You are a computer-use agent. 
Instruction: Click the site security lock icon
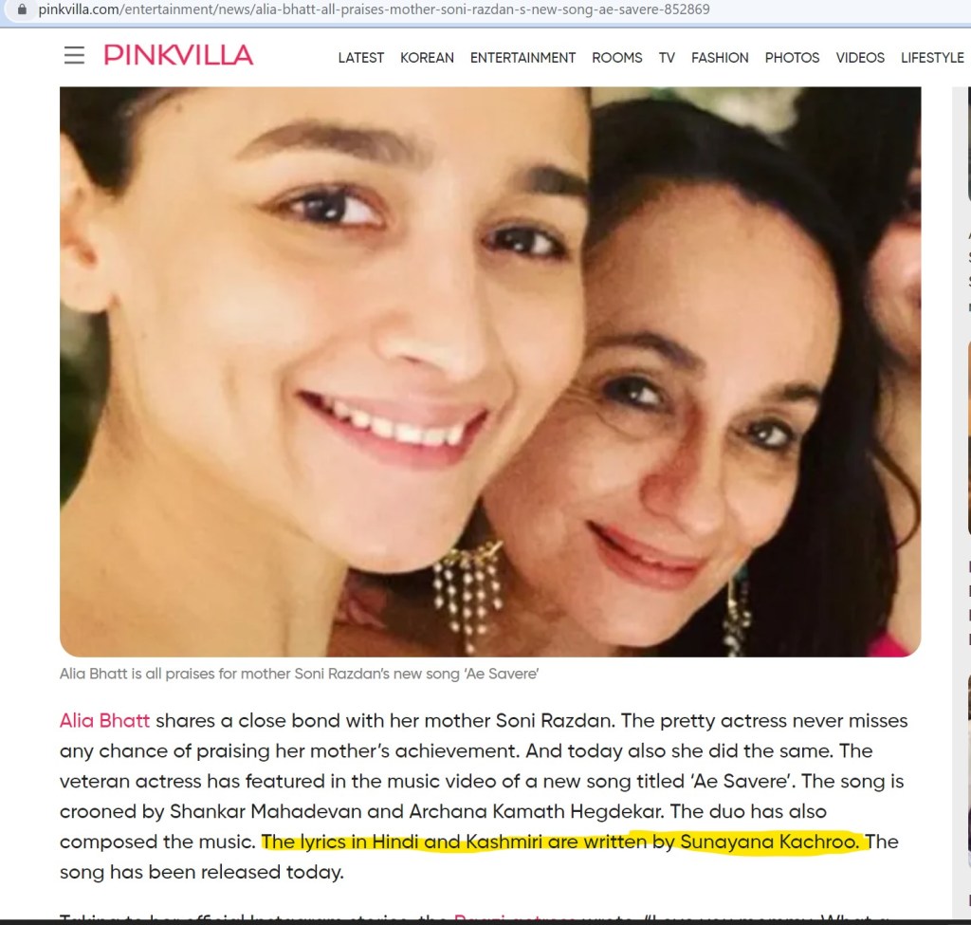tap(23, 9)
